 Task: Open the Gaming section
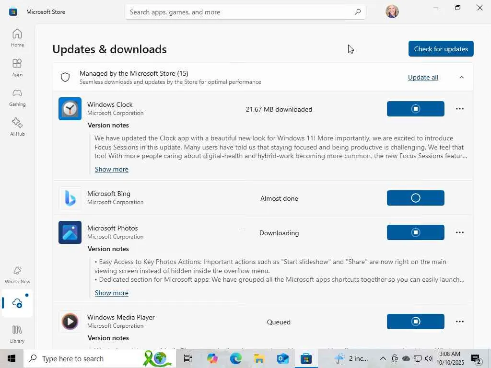pyautogui.click(x=17, y=97)
